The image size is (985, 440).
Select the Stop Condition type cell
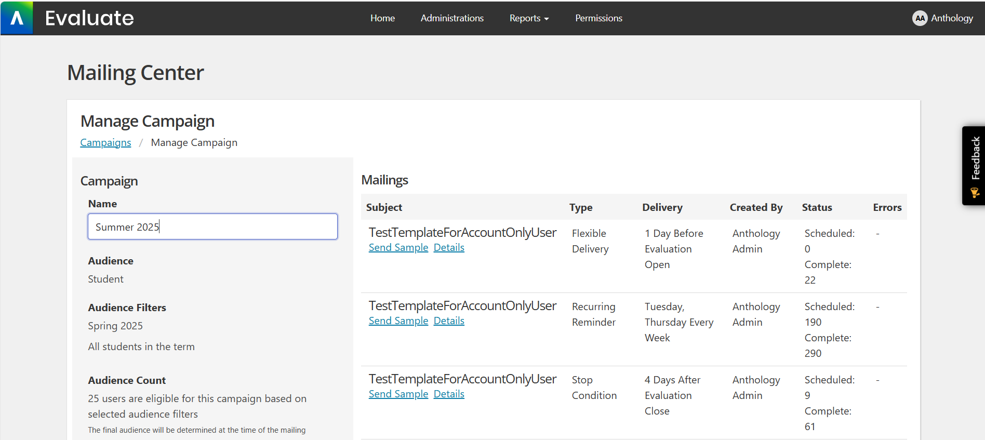click(x=594, y=388)
